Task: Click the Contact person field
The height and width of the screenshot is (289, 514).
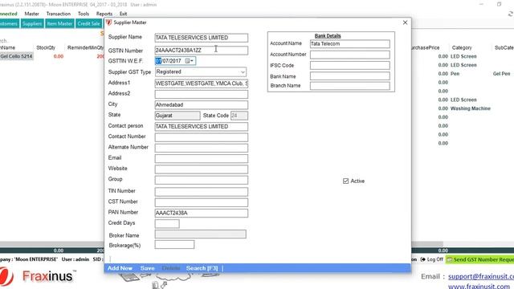Action: (202, 127)
